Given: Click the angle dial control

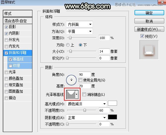Looking at the screenshot, I should (x=71, y=80).
